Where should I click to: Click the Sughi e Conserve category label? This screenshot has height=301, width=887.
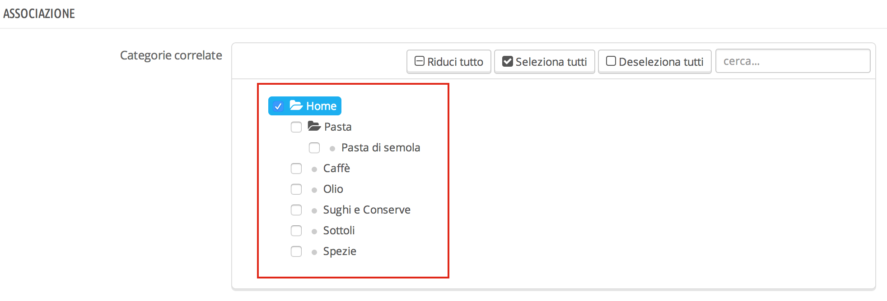tap(366, 210)
